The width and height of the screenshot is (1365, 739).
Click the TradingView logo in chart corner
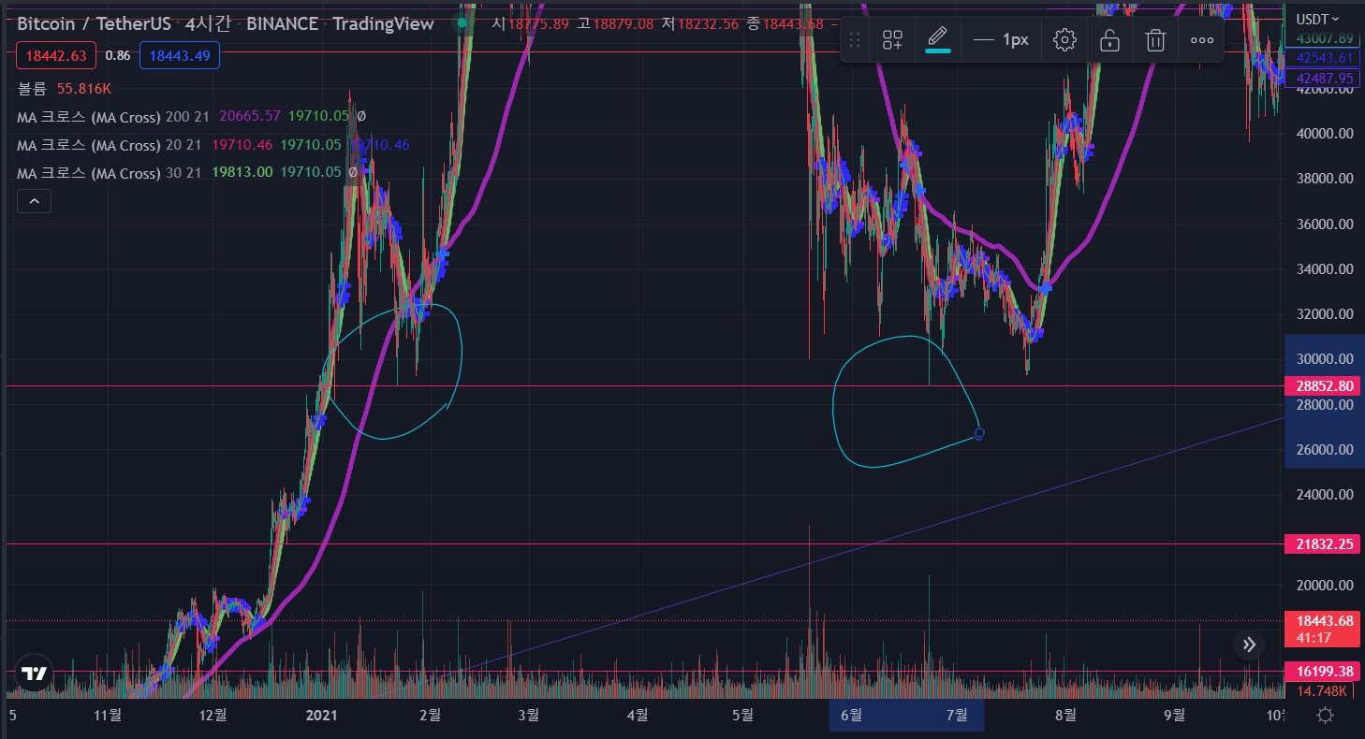pos(35,674)
